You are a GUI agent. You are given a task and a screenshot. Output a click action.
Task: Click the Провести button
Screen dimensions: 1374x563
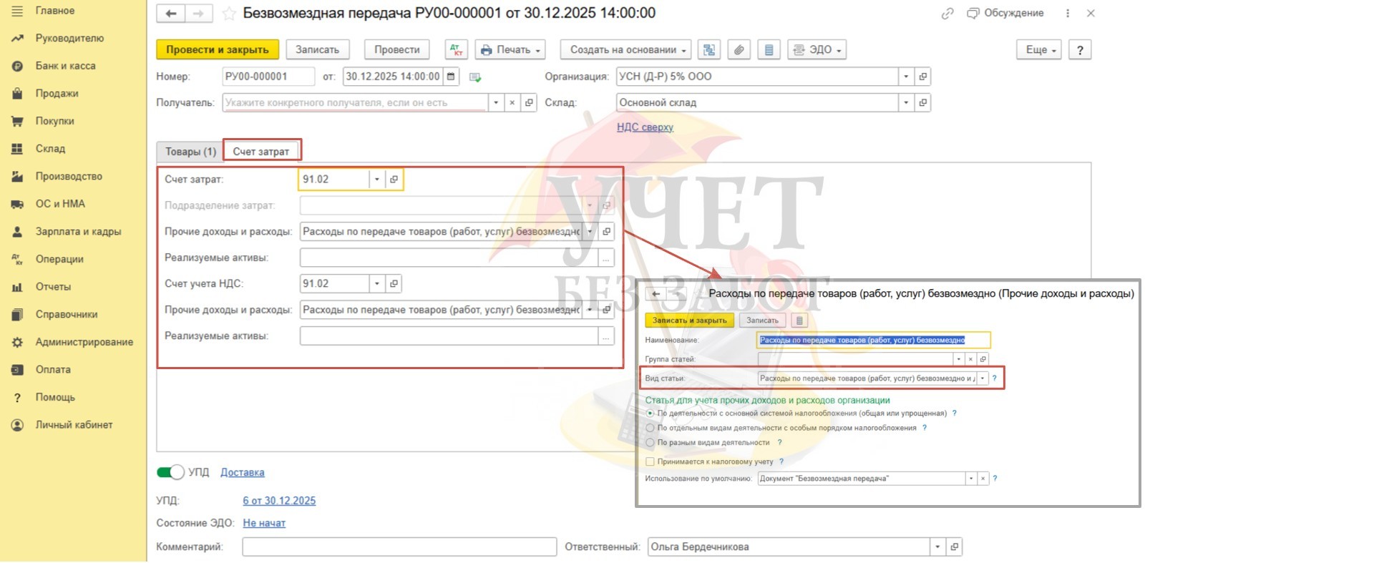point(397,50)
